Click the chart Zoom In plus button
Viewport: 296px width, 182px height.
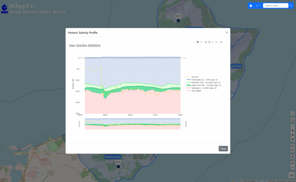[x=206, y=42]
